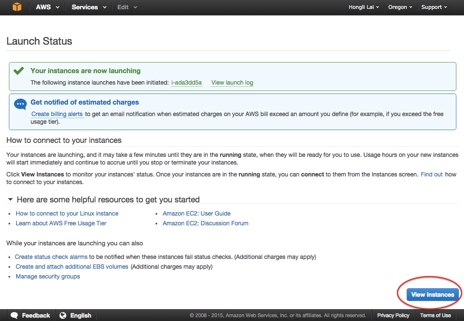Image resolution: width=464 pixels, height=321 pixels.
Task: Open the Edit dropdown menu
Action: click(127, 7)
